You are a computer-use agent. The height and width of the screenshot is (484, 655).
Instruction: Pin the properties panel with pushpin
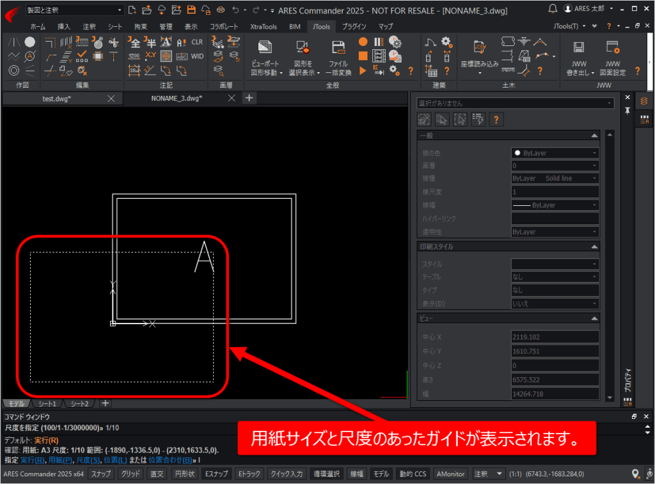(x=627, y=111)
